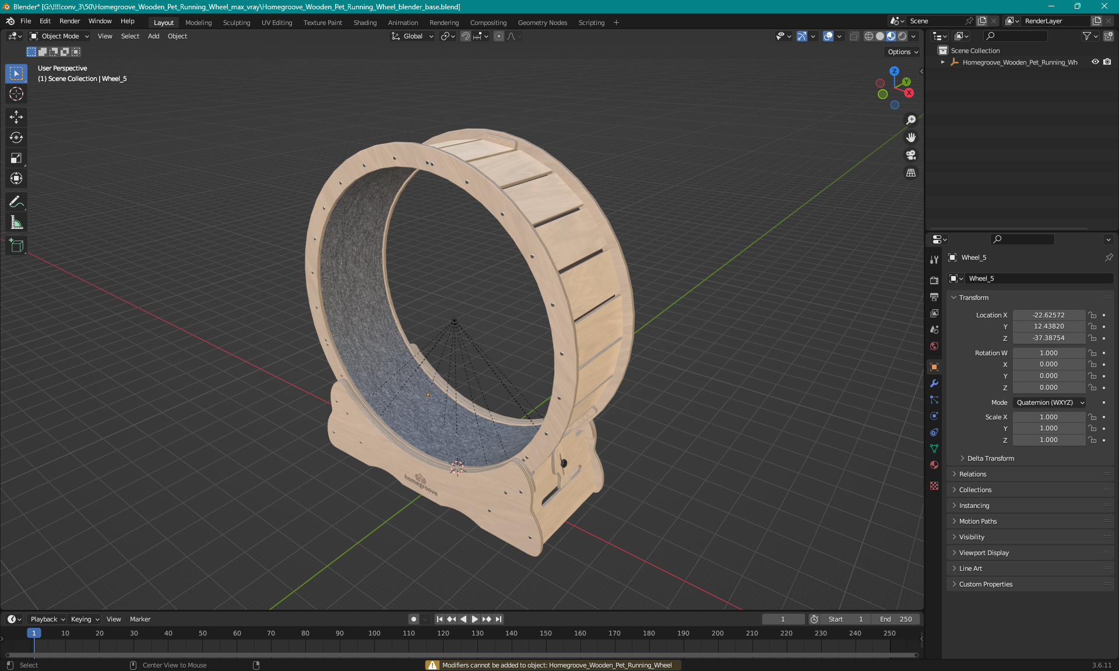The width and height of the screenshot is (1119, 671).
Task: Expand the Collections panel
Action: click(974, 490)
